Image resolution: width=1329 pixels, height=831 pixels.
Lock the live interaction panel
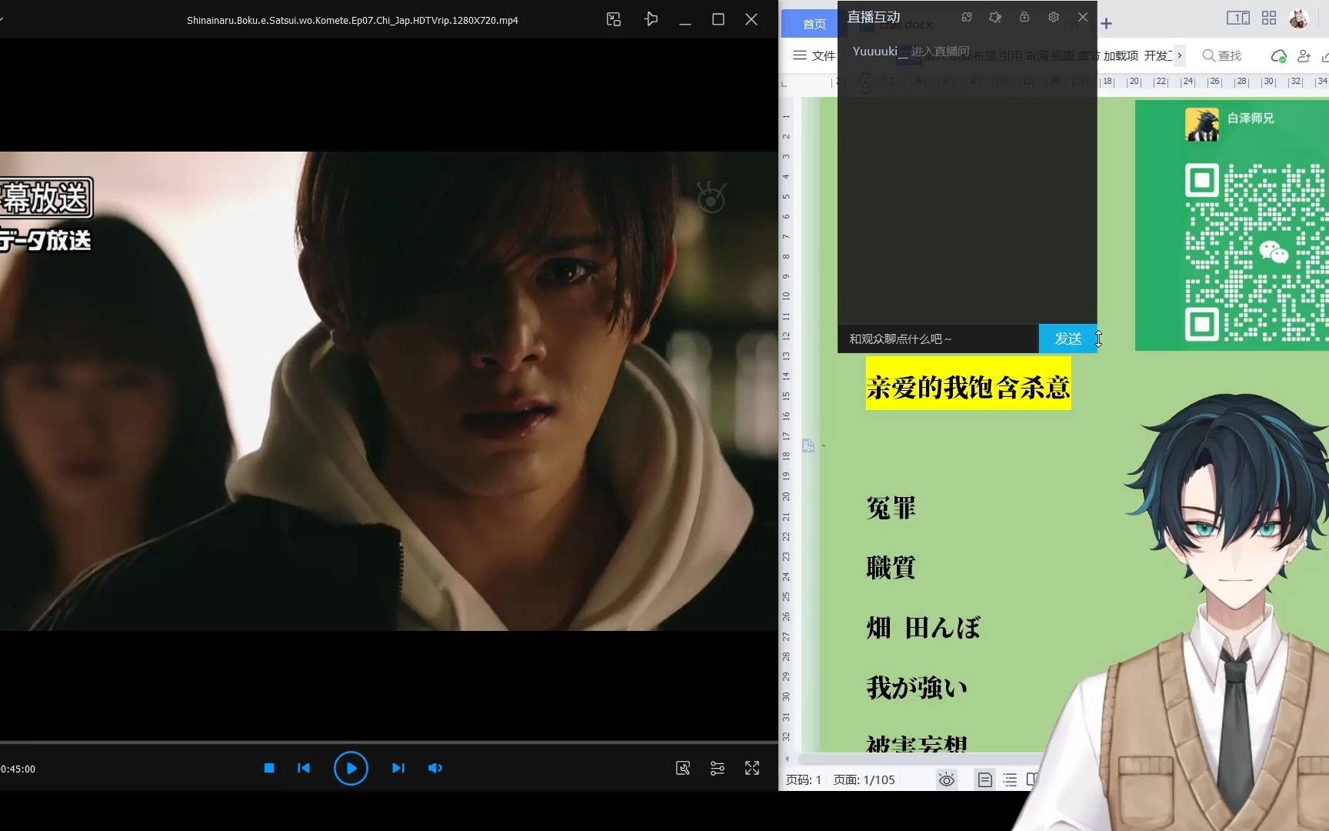[x=1024, y=17]
